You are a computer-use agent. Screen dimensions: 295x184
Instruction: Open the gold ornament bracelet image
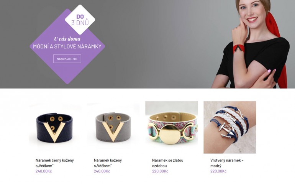171,128
